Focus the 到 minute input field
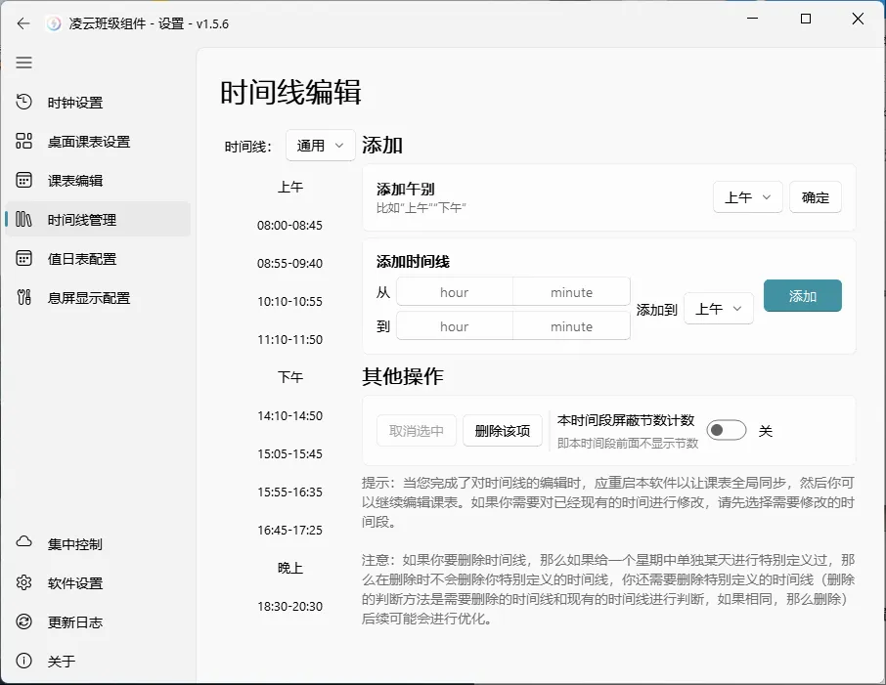 571,325
